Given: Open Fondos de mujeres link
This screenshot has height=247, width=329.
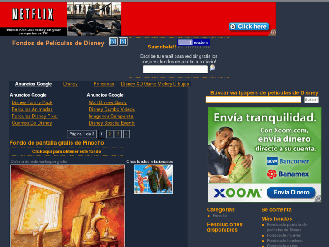Looking at the screenshot, I should [284, 235].
